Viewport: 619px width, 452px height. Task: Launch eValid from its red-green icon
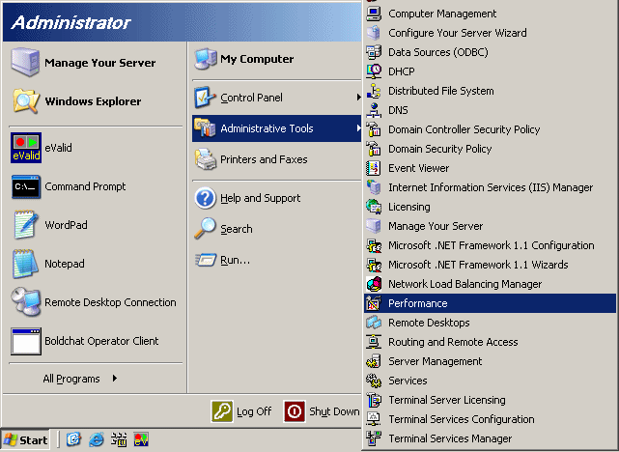pyautogui.click(x=26, y=148)
